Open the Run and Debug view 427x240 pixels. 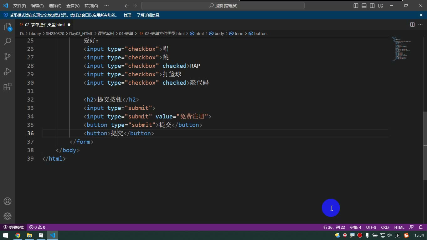click(8, 72)
